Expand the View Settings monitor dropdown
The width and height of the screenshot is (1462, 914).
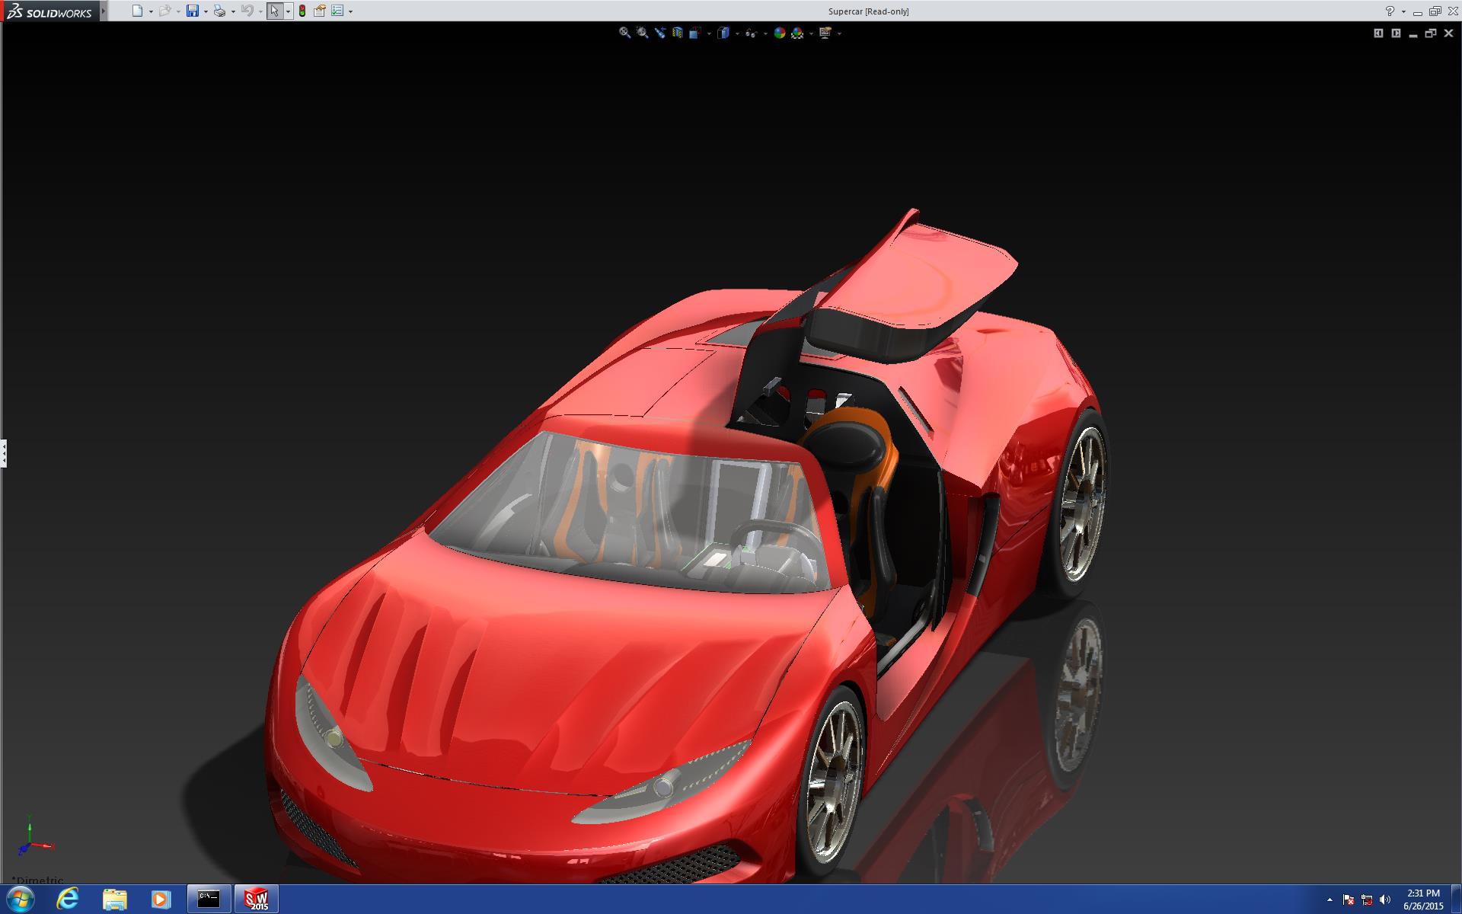tap(839, 34)
